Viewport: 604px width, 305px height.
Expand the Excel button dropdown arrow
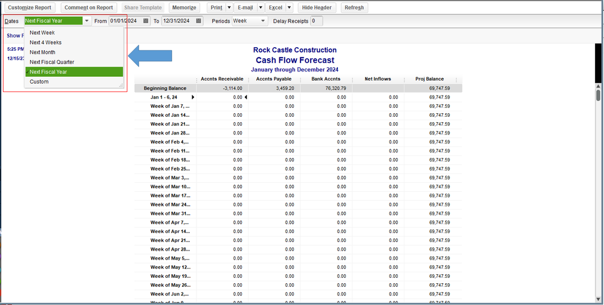(289, 8)
